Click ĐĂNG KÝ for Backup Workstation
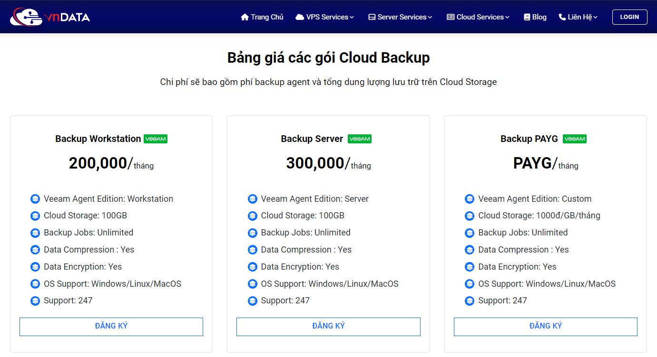The image size is (657, 357). point(111,327)
